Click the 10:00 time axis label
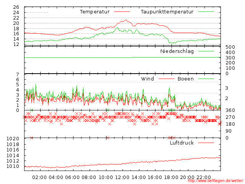 tap(106, 177)
